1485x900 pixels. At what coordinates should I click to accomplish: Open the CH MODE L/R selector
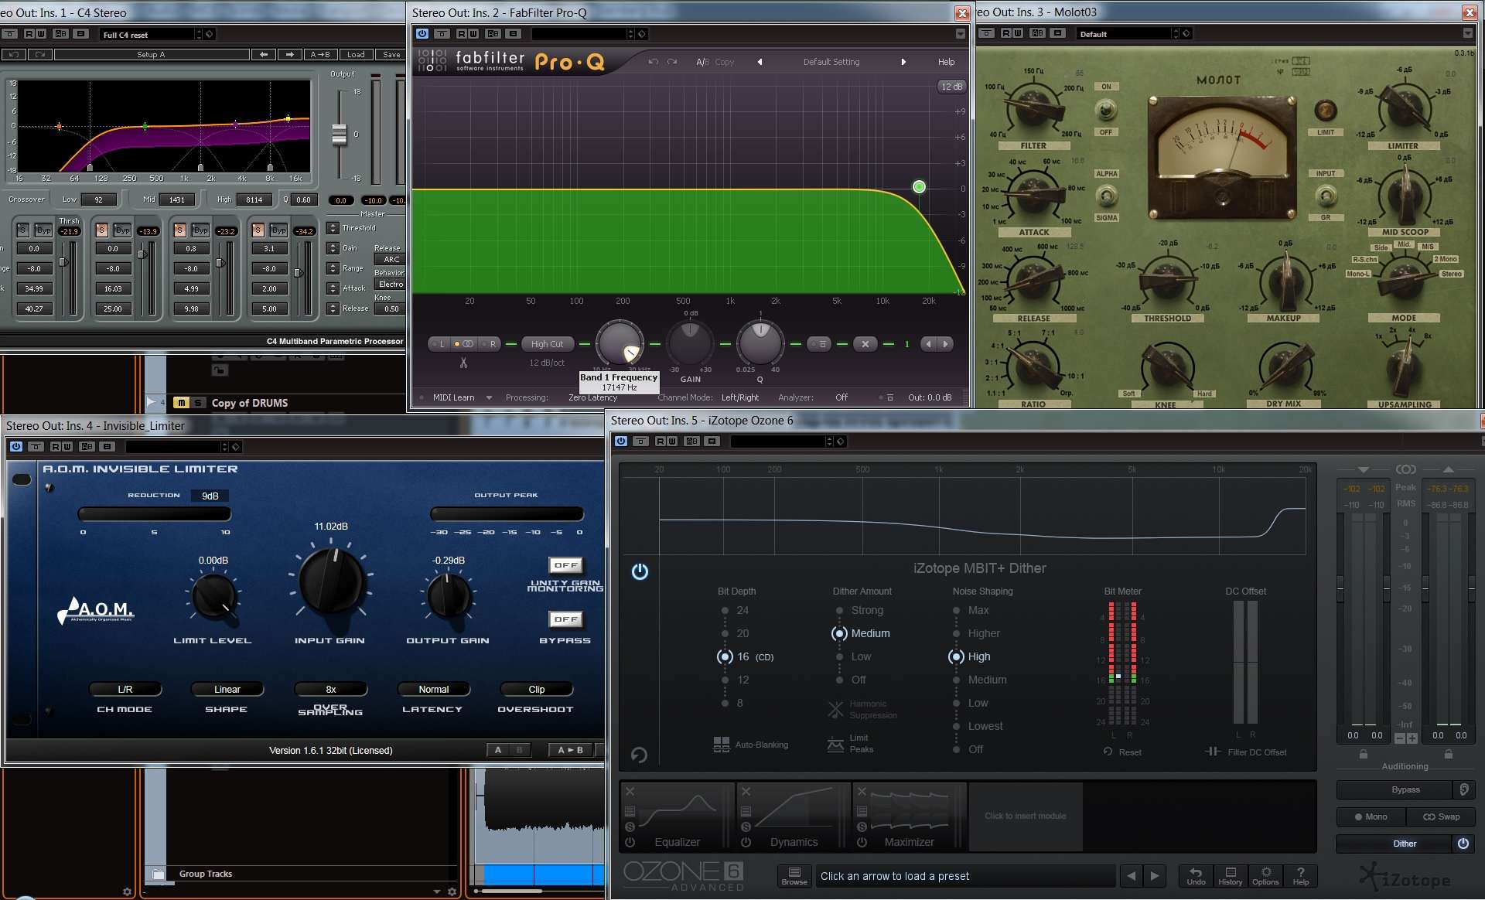(x=125, y=689)
